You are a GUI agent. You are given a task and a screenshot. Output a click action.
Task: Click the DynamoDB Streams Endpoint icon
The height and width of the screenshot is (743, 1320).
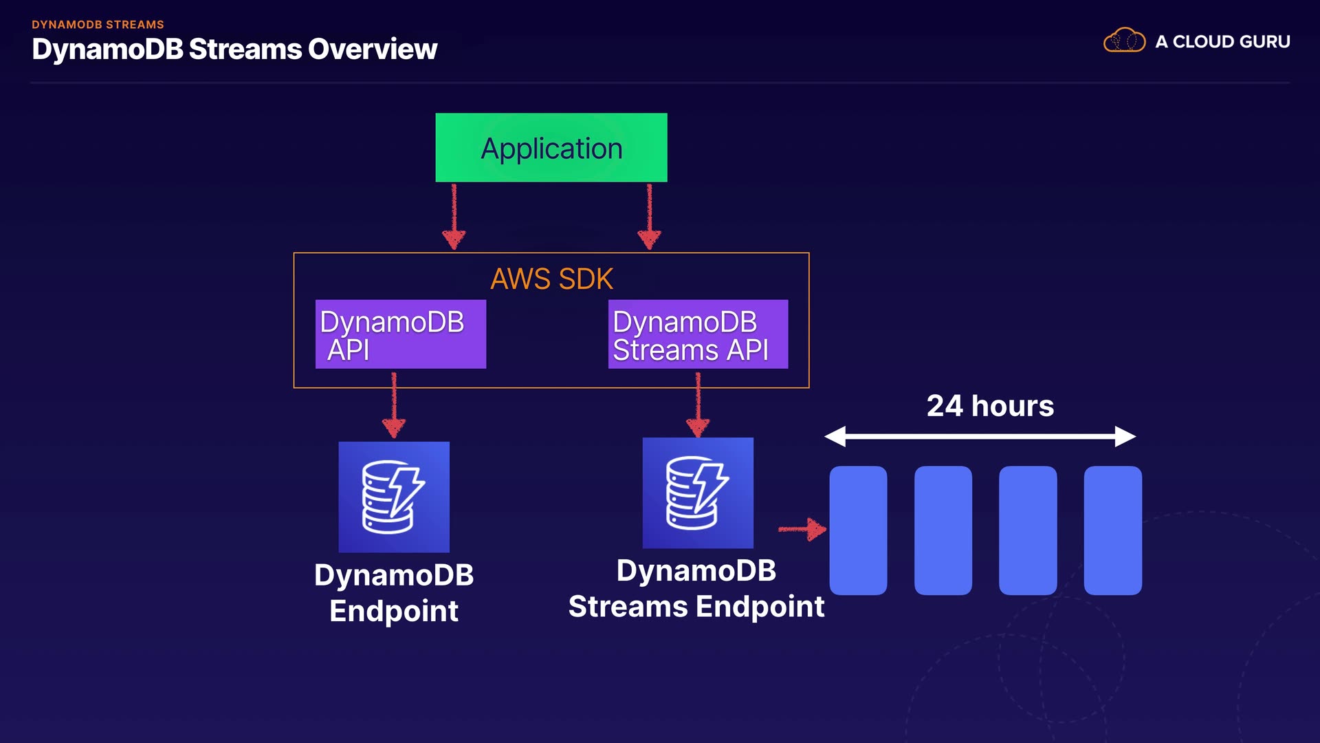click(x=698, y=493)
